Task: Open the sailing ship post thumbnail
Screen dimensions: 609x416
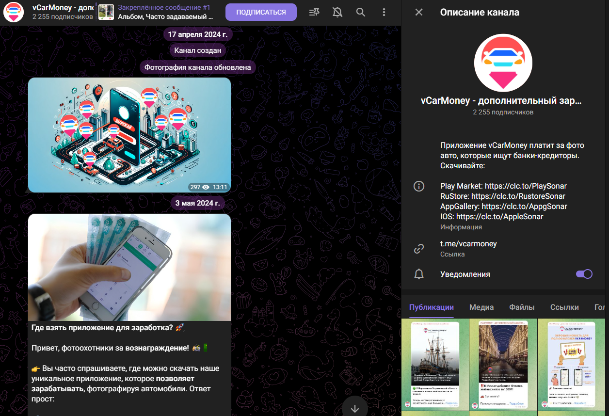Action: pos(435,364)
